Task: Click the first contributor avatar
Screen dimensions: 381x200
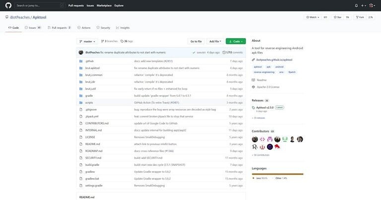Action: click(x=255, y=139)
